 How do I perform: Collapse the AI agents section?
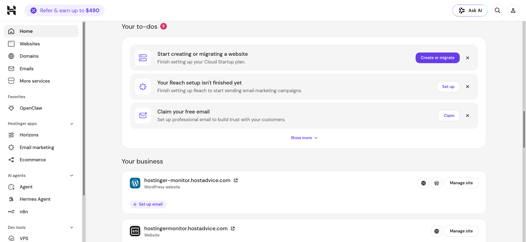(x=72, y=176)
